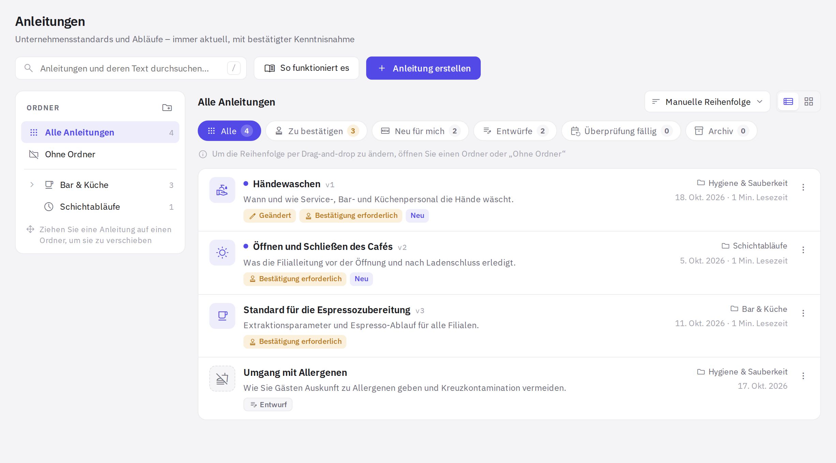Open more options for Umgang mit Allergenen
This screenshot has width=836, height=463.
point(803,376)
